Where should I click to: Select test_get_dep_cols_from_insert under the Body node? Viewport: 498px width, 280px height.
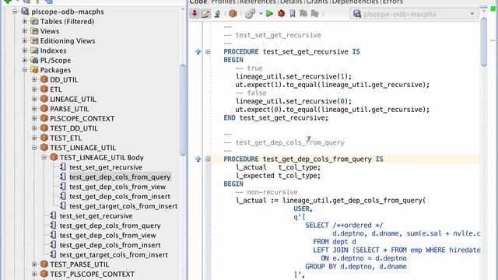120,197
